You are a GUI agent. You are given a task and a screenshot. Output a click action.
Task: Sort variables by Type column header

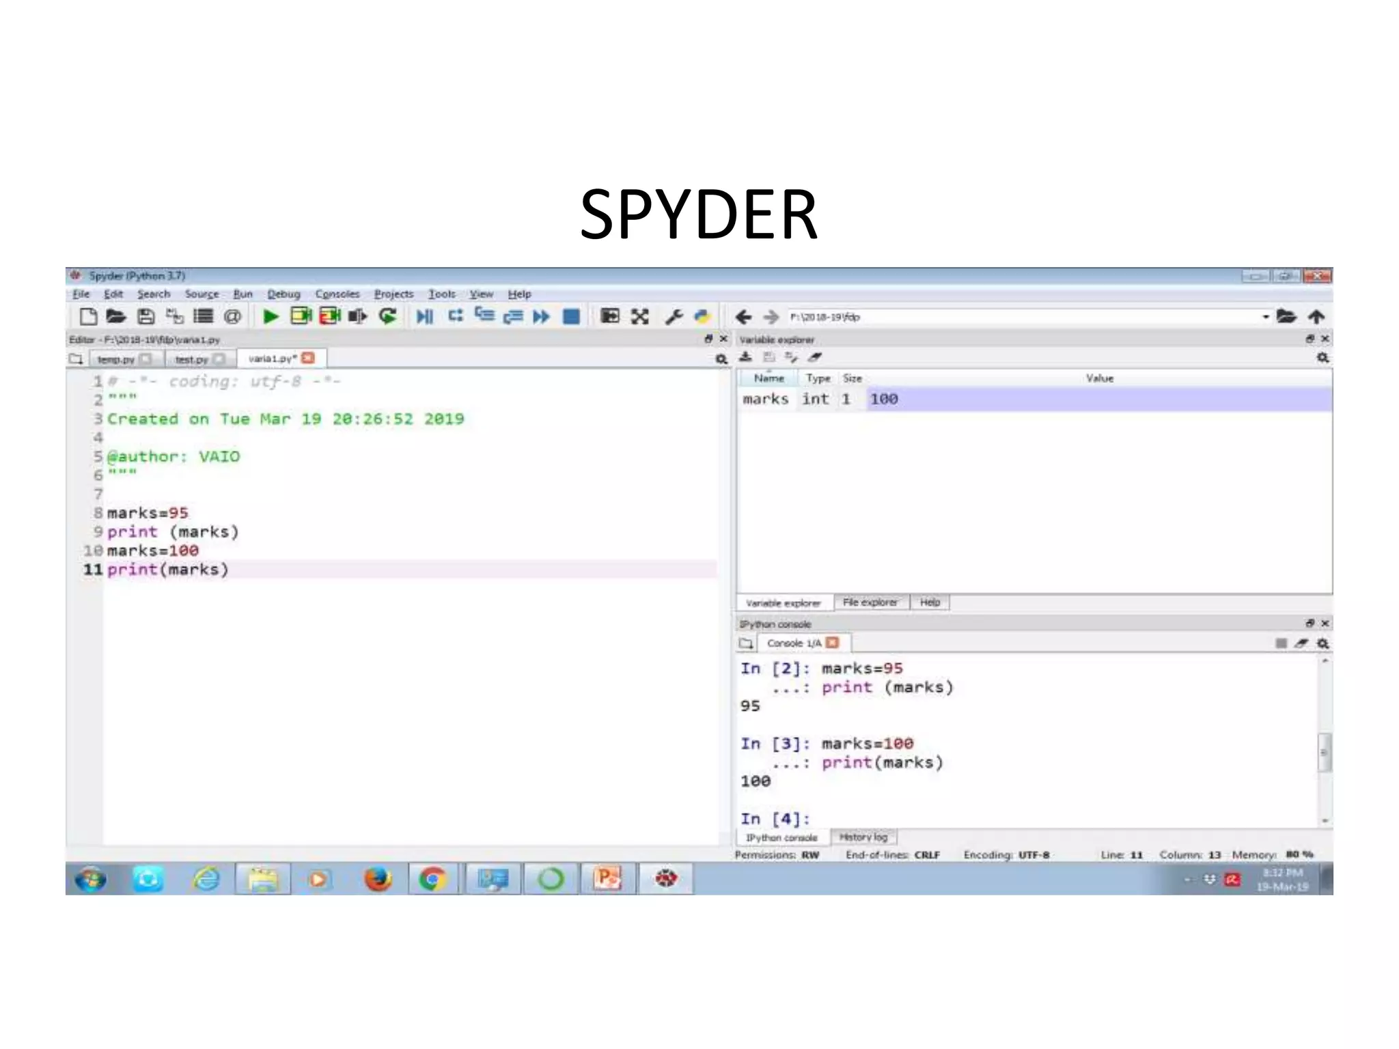point(818,378)
